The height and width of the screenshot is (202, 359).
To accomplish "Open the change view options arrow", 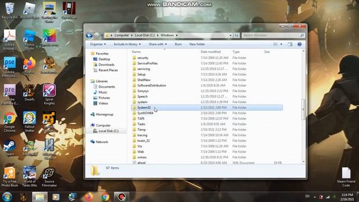I will (281, 44).
